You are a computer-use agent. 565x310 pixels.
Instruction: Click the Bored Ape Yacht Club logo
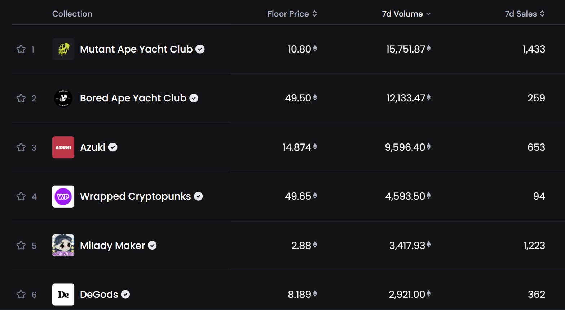pyautogui.click(x=63, y=98)
